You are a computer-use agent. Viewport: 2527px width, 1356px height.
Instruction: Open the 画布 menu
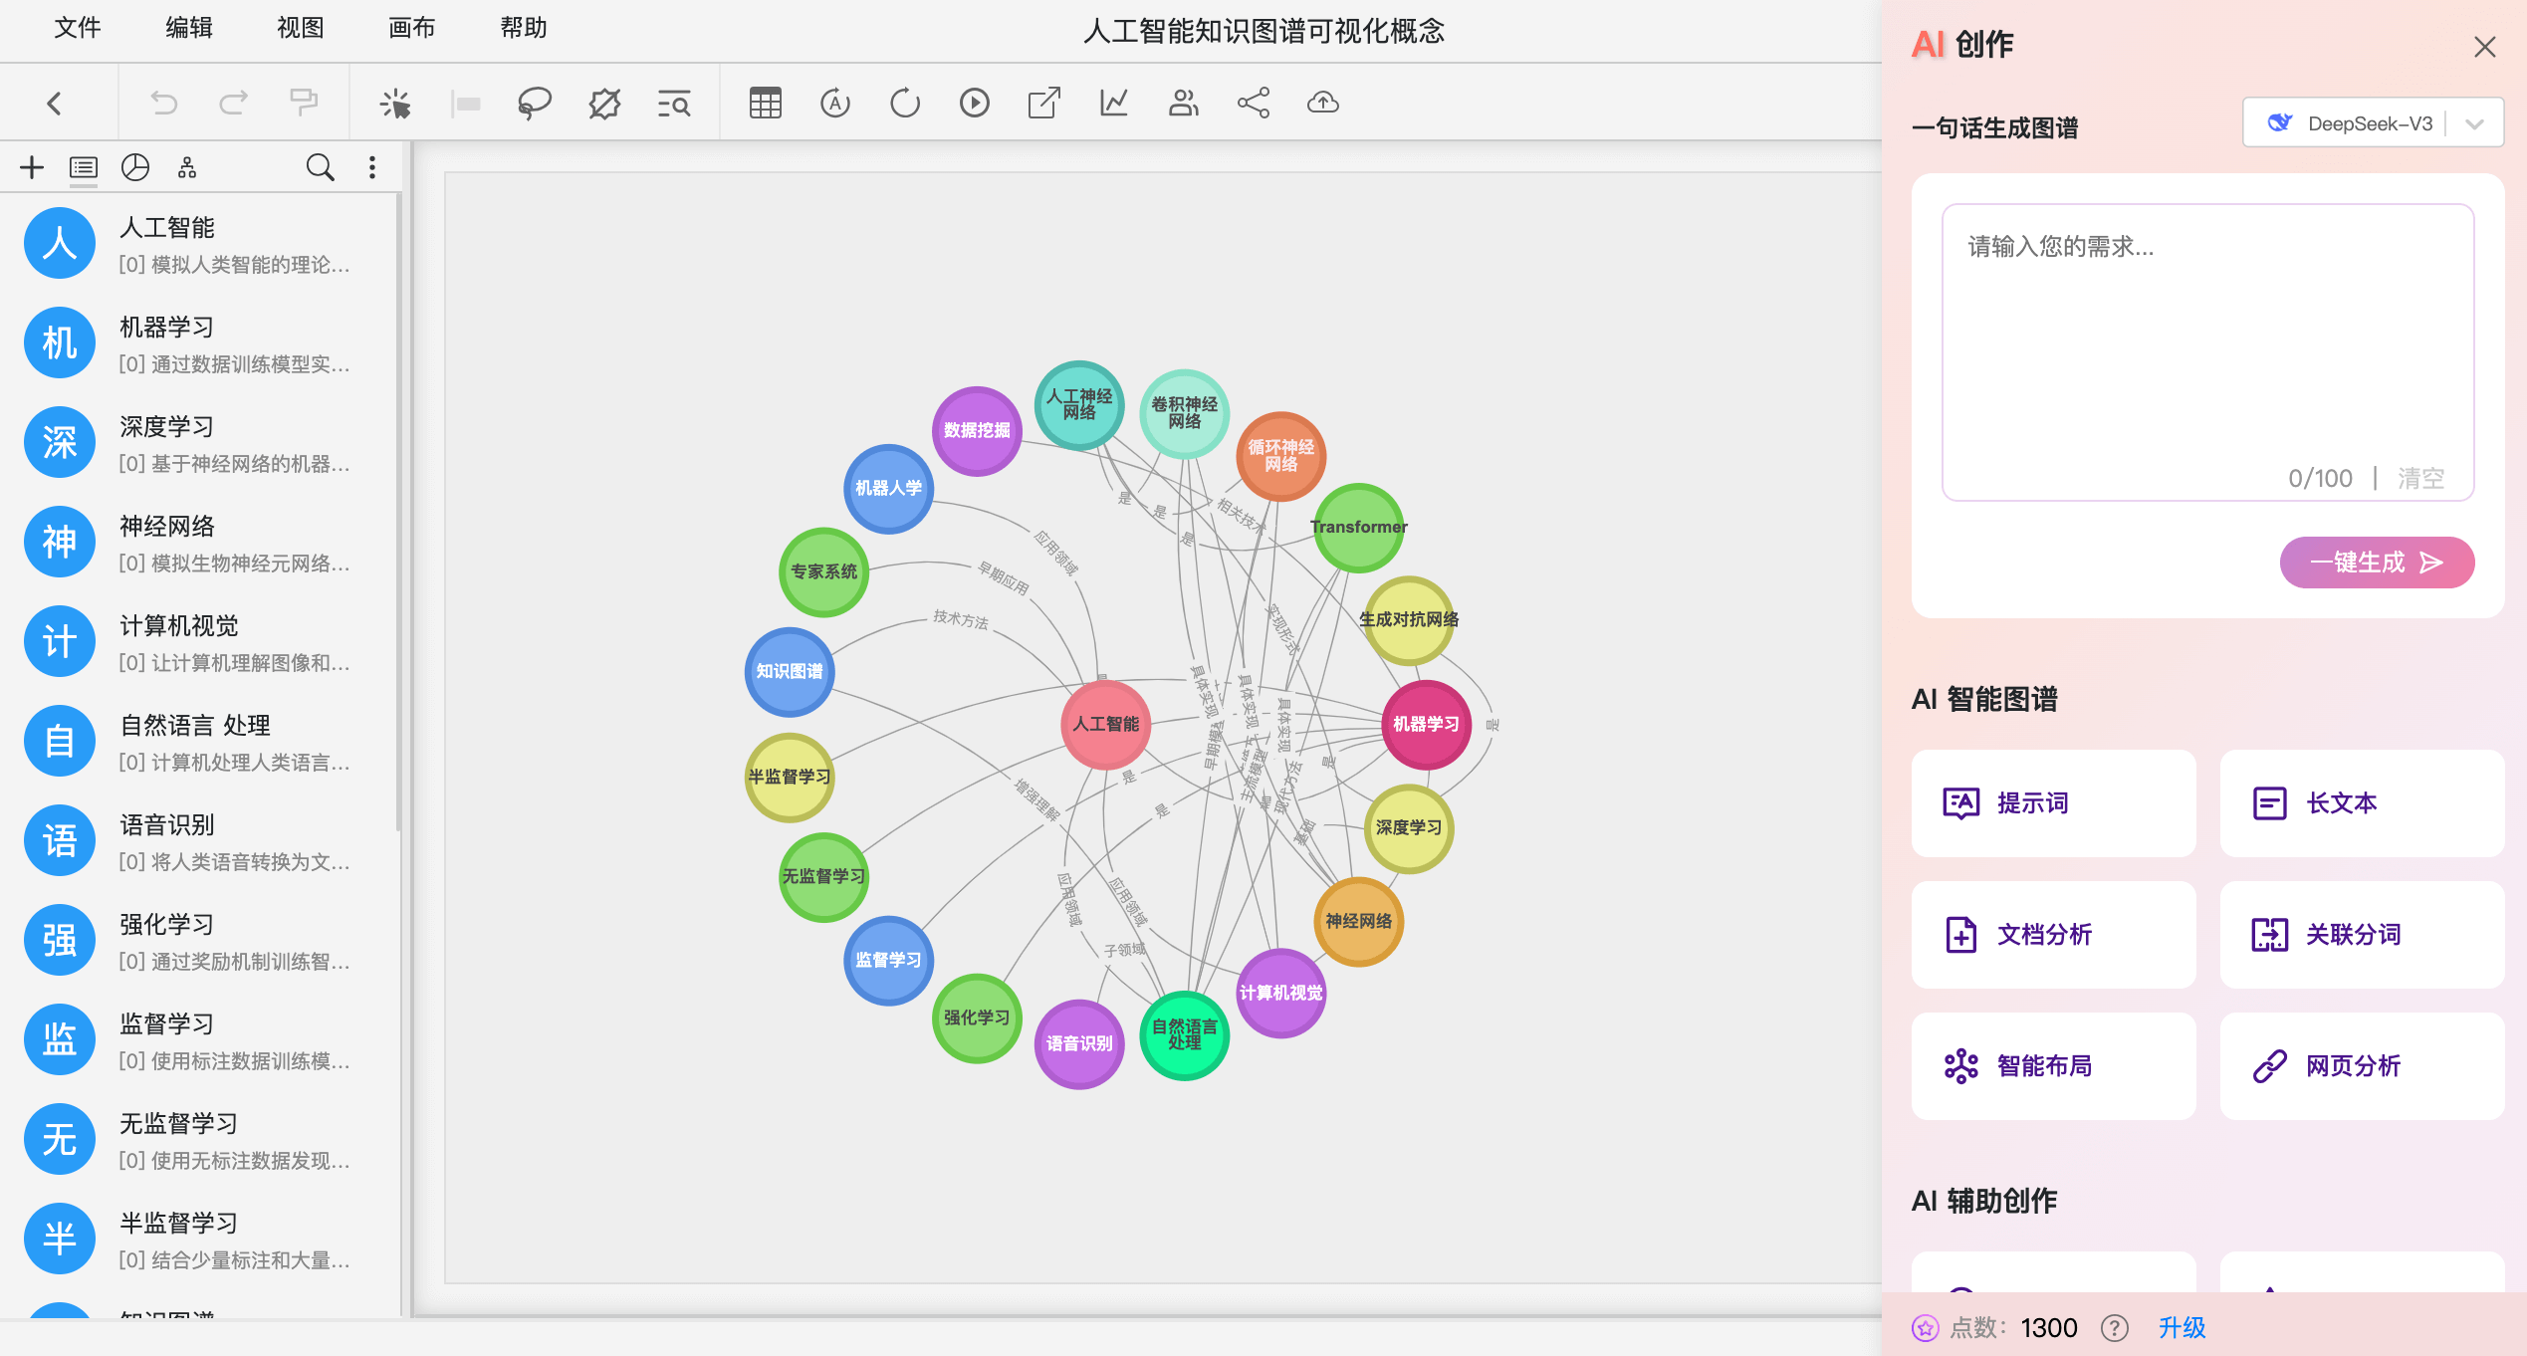412,28
